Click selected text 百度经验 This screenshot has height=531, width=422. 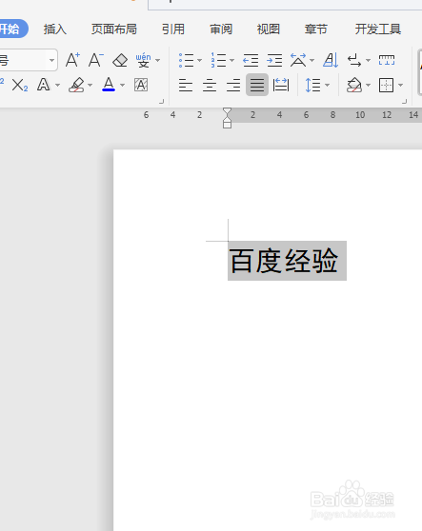pyautogui.click(x=284, y=261)
